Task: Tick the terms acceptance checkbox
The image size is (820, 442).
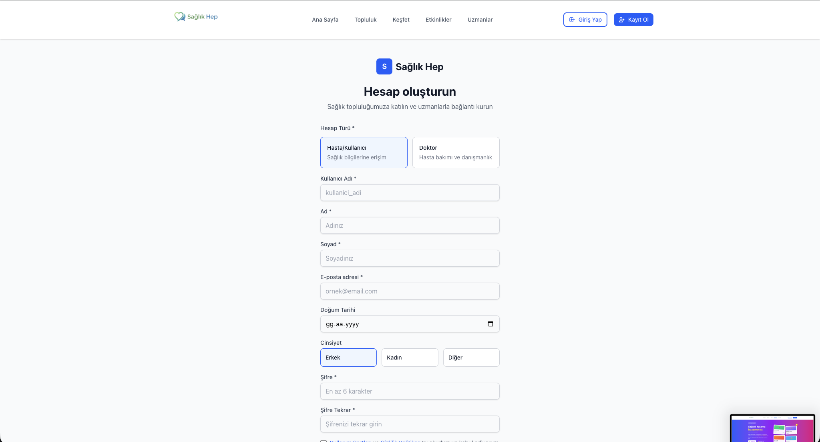Action: [324, 441]
